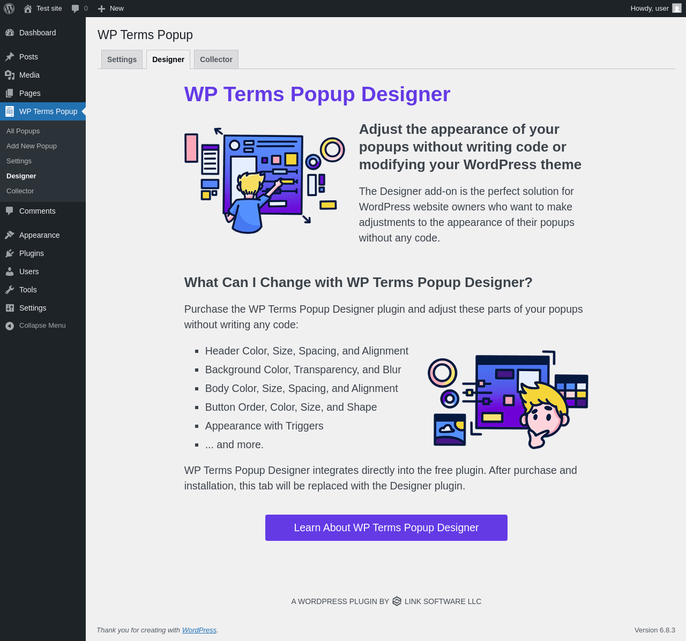This screenshot has width=686, height=641.
Task: Open the Appearance menu label
Action: click(x=40, y=235)
